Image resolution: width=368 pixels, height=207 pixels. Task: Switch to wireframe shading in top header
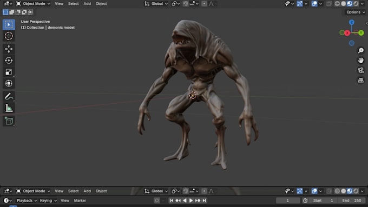pos(337,4)
